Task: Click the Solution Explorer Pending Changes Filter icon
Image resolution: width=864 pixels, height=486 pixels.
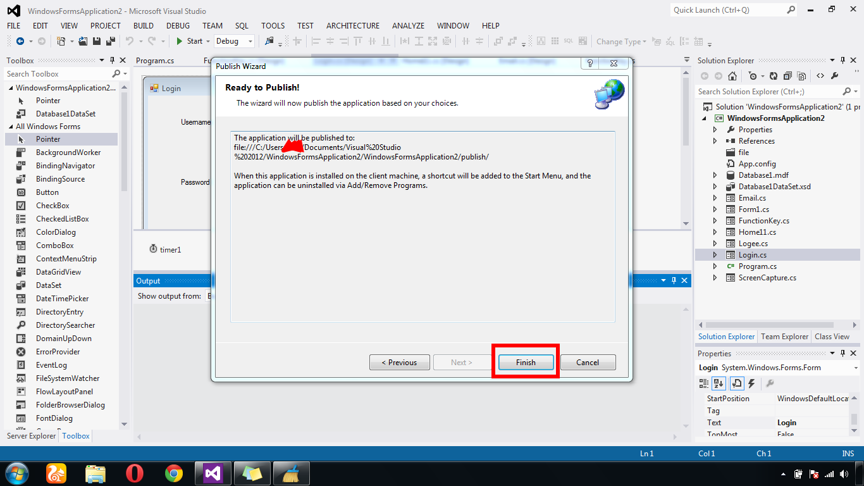Action: (x=752, y=76)
